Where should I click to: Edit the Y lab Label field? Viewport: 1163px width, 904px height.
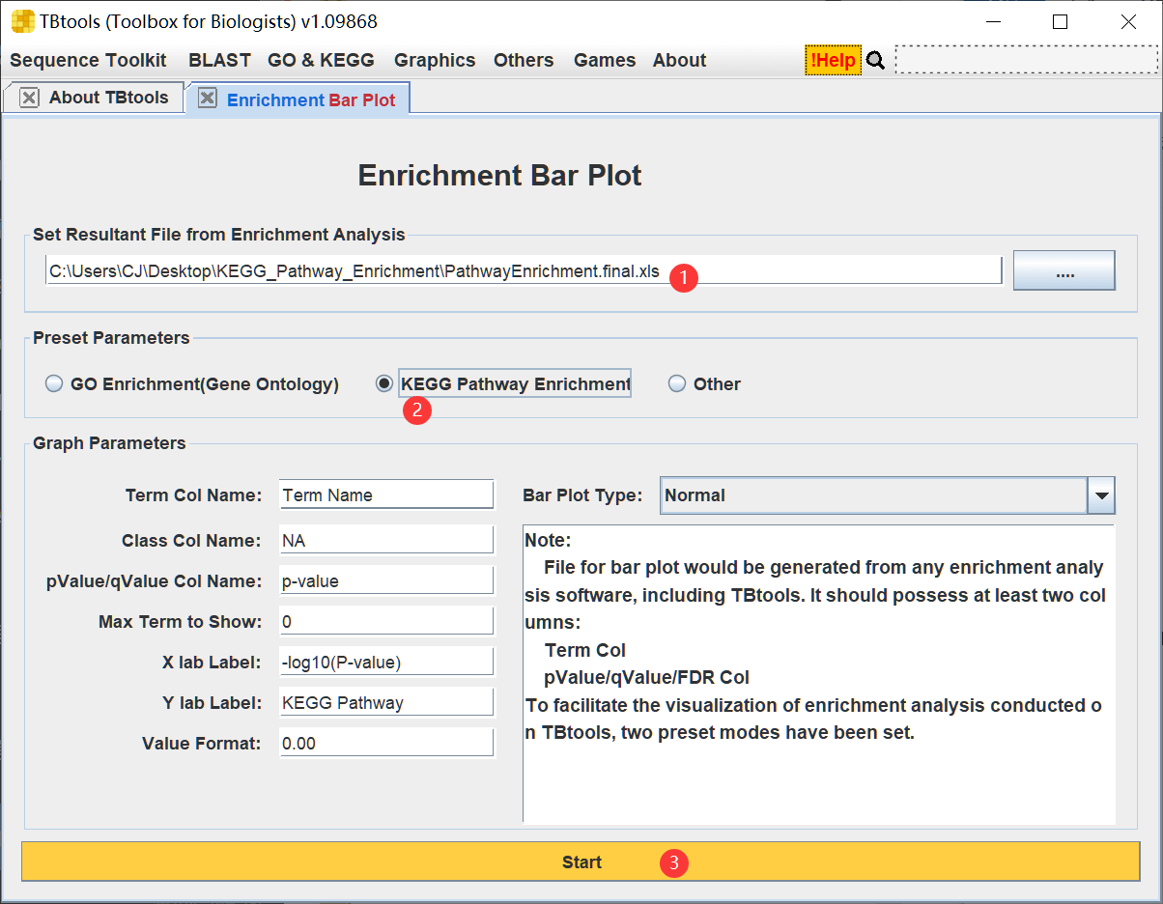pyautogui.click(x=386, y=703)
